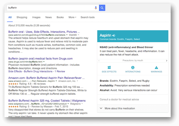This screenshot has height=126, width=179.
Task: Go to previous panel with left arrow
Action: point(99,61)
